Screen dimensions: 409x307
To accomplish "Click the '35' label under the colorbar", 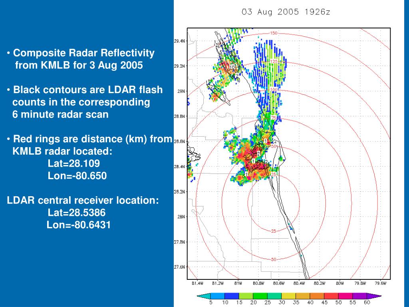I will click(x=296, y=302).
